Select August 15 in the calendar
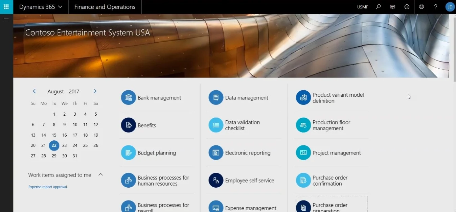 pyautogui.click(x=54, y=135)
